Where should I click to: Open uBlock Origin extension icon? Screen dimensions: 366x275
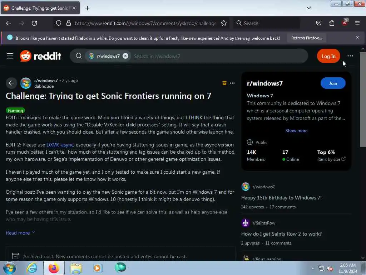point(345,23)
